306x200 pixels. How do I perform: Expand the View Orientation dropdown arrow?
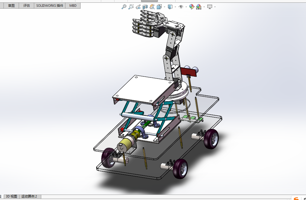pyautogui.click(x=164, y=7)
